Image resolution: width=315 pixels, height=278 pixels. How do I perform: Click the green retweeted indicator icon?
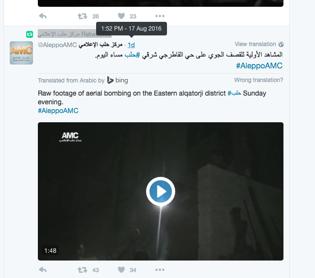pyautogui.click(x=30, y=34)
